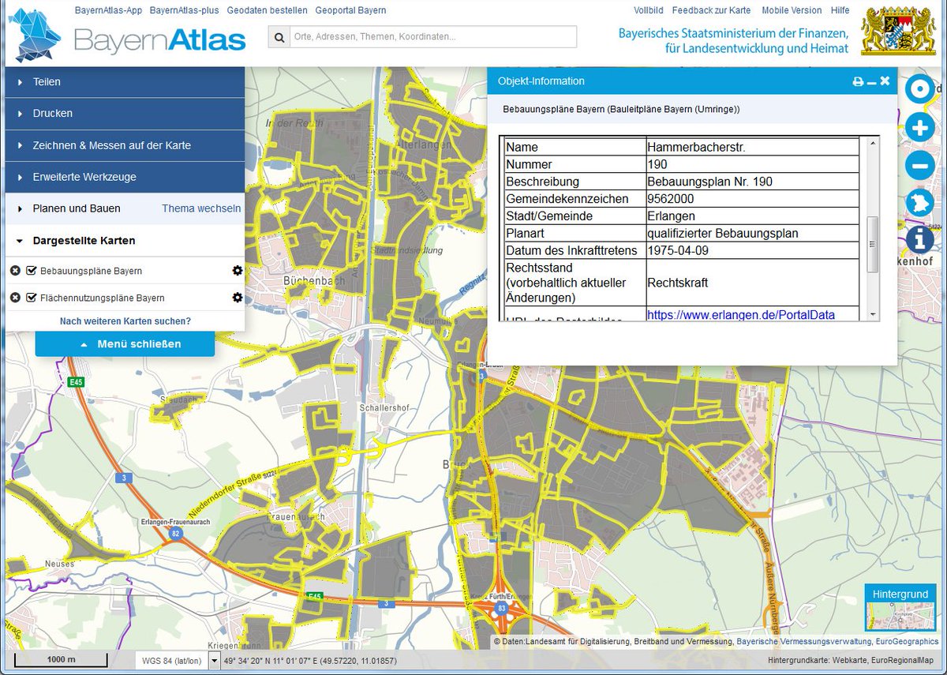The height and width of the screenshot is (675, 947).
Task: Click the Rechtskraft value cell
Action: click(x=752, y=283)
